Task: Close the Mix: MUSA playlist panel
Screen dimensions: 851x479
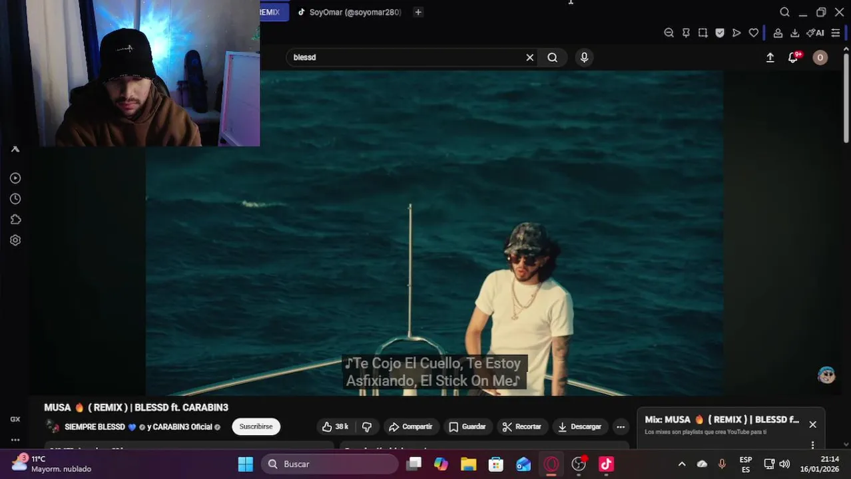Action: tap(812, 424)
